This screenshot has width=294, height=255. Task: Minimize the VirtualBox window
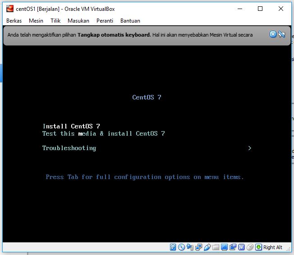[x=240, y=9]
